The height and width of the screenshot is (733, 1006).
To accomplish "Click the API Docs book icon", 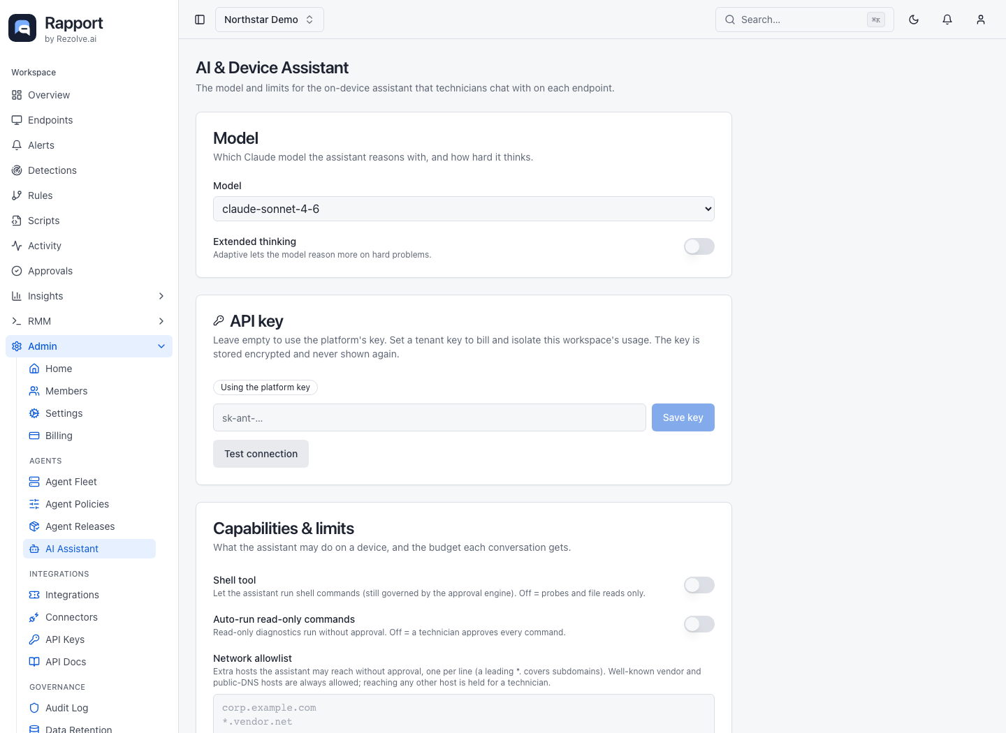I will [34, 662].
